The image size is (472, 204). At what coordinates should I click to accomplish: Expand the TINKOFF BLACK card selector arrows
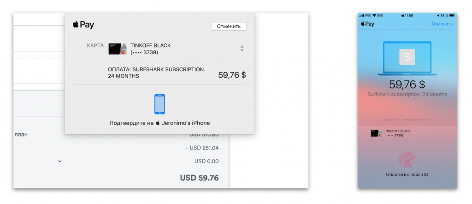(242, 49)
